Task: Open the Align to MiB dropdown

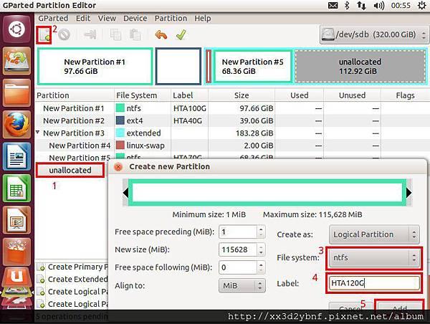Action: tap(242, 285)
